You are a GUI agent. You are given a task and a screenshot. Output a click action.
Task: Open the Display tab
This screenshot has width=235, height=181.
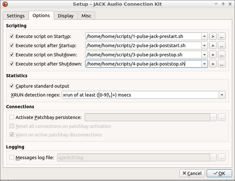coord(65,16)
